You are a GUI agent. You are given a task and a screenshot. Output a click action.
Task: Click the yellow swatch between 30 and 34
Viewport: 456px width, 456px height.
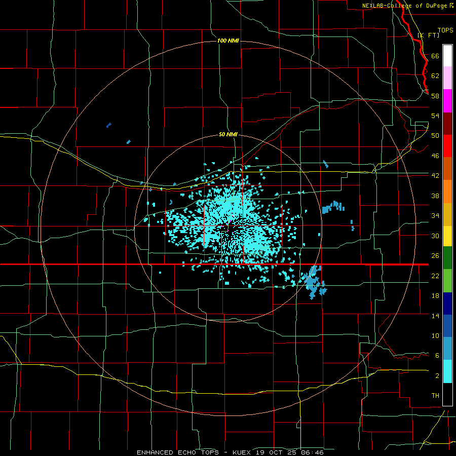coord(447,236)
